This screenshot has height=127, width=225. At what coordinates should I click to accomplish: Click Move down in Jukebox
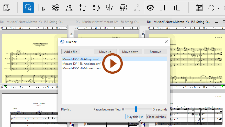(130, 52)
